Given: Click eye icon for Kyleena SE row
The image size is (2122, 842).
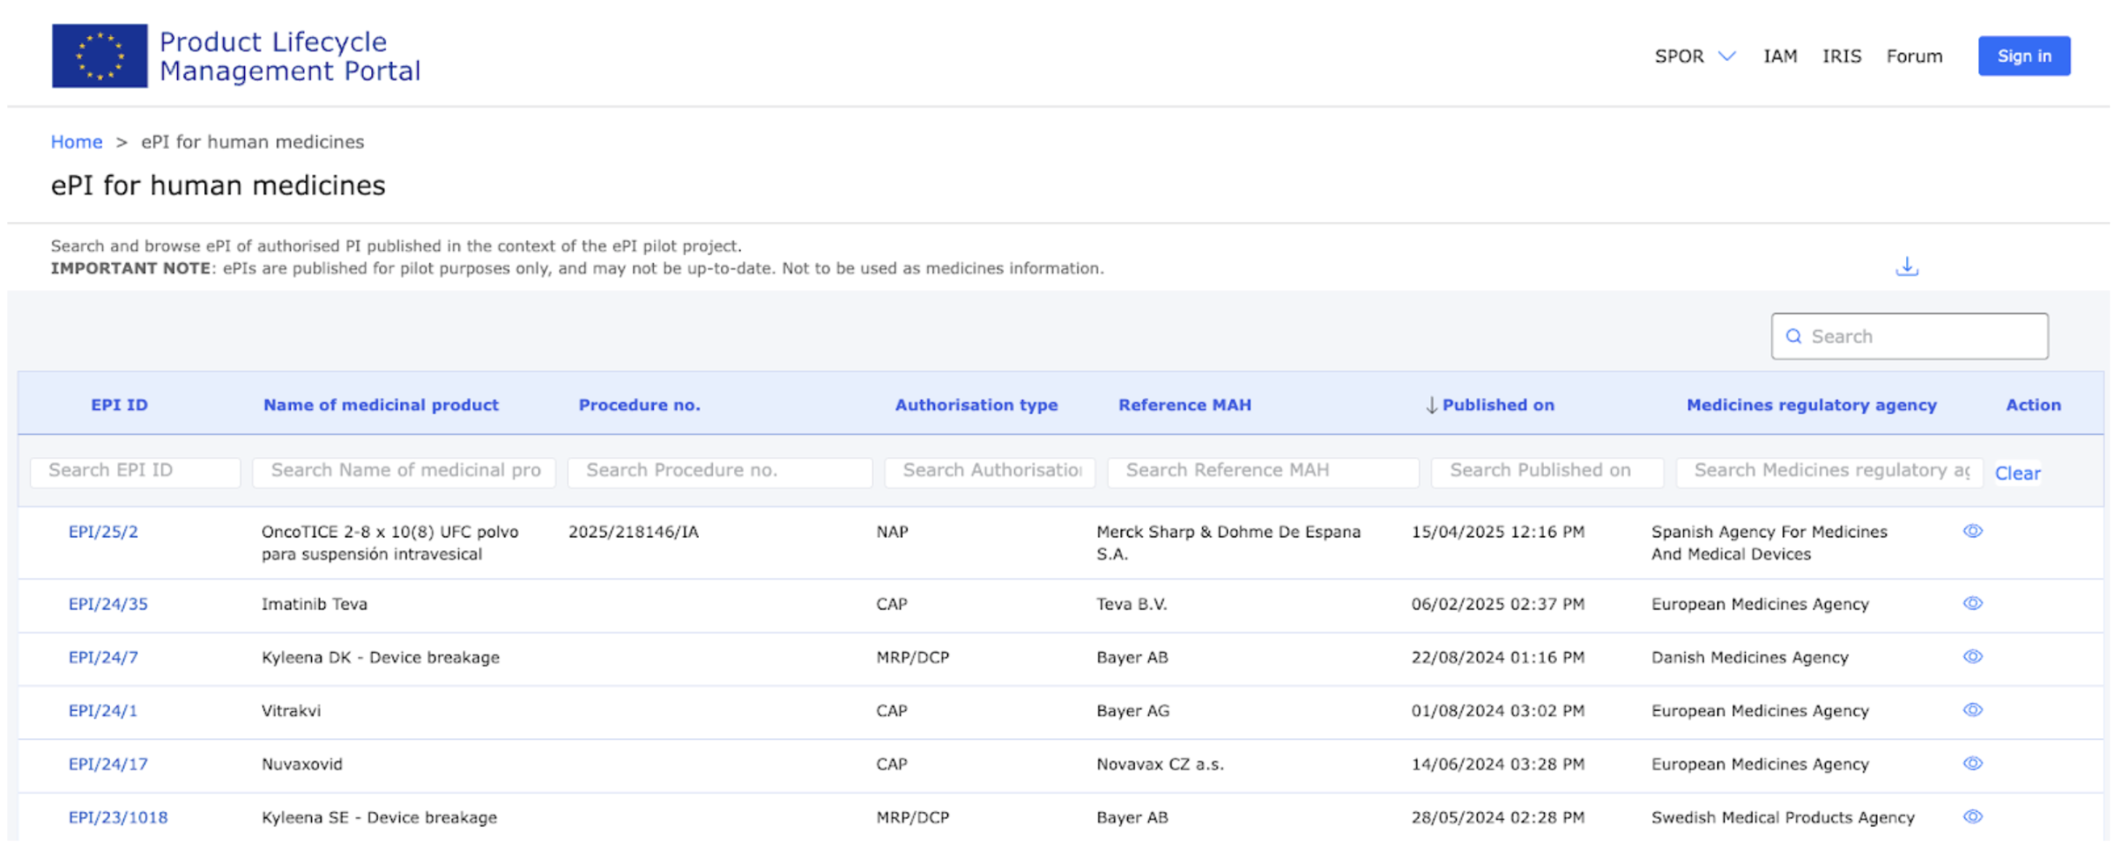Looking at the screenshot, I should [1972, 817].
